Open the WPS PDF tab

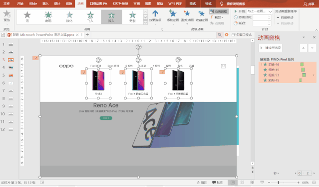pyautogui.click(x=175, y=3)
